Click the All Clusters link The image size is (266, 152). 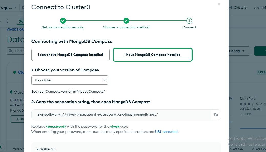pyautogui.click(x=237, y=8)
